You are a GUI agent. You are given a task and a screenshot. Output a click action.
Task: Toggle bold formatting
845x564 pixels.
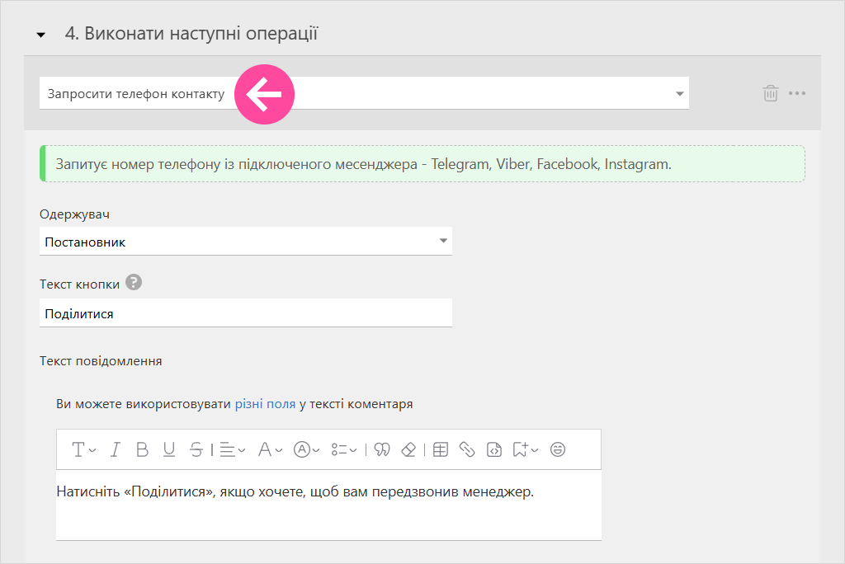tap(142, 449)
